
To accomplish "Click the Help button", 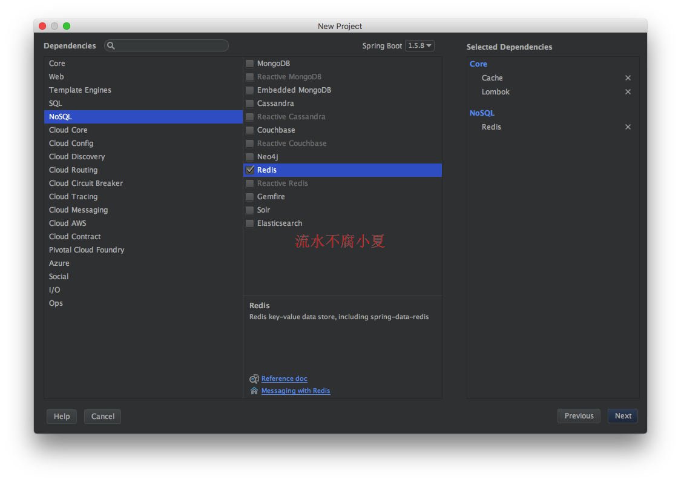I will 62,417.
